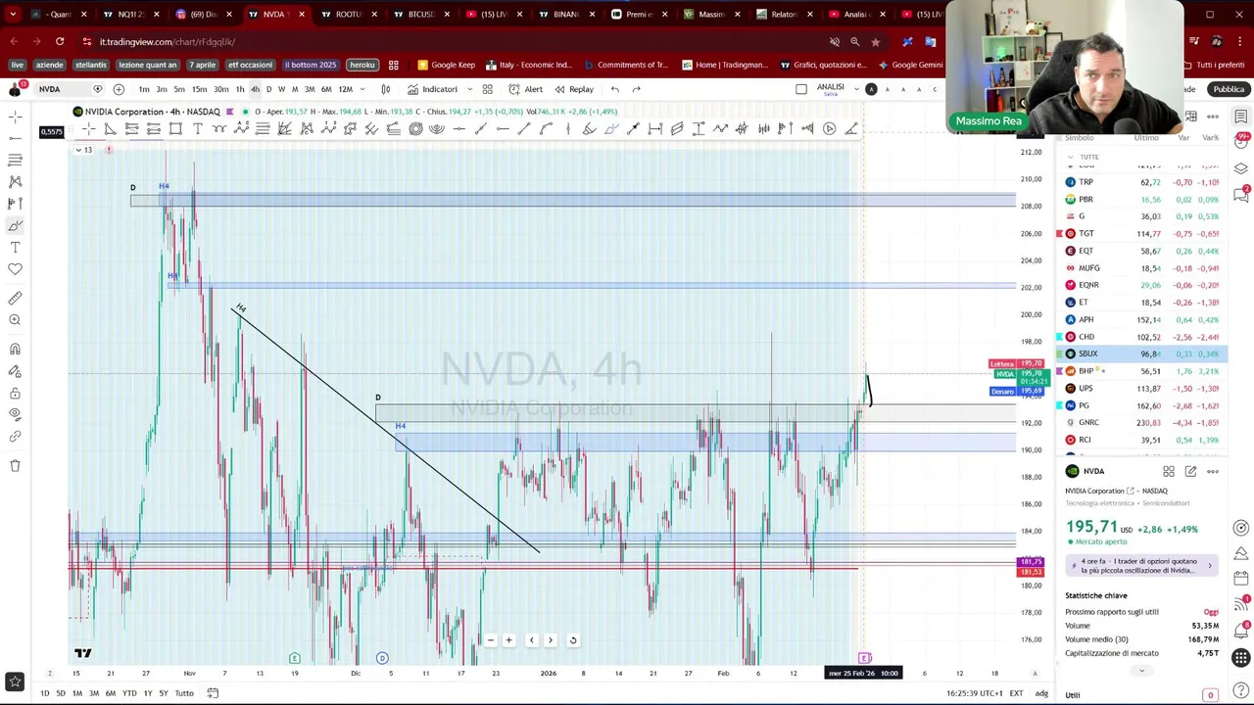Open the NVDA news item chevron

click(x=1210, y=566)
